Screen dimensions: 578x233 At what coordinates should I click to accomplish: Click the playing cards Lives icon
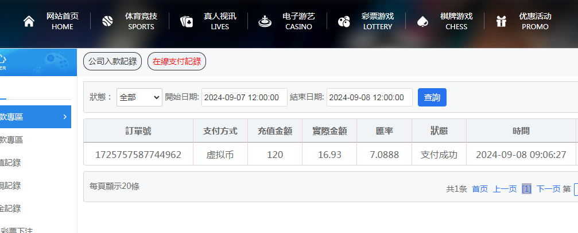click(187, 22)
